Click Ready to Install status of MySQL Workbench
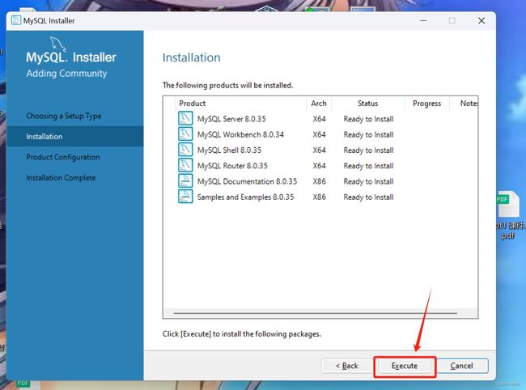Image resolution: width=526 pixels, height=390 pixels. tap(369, 134)
